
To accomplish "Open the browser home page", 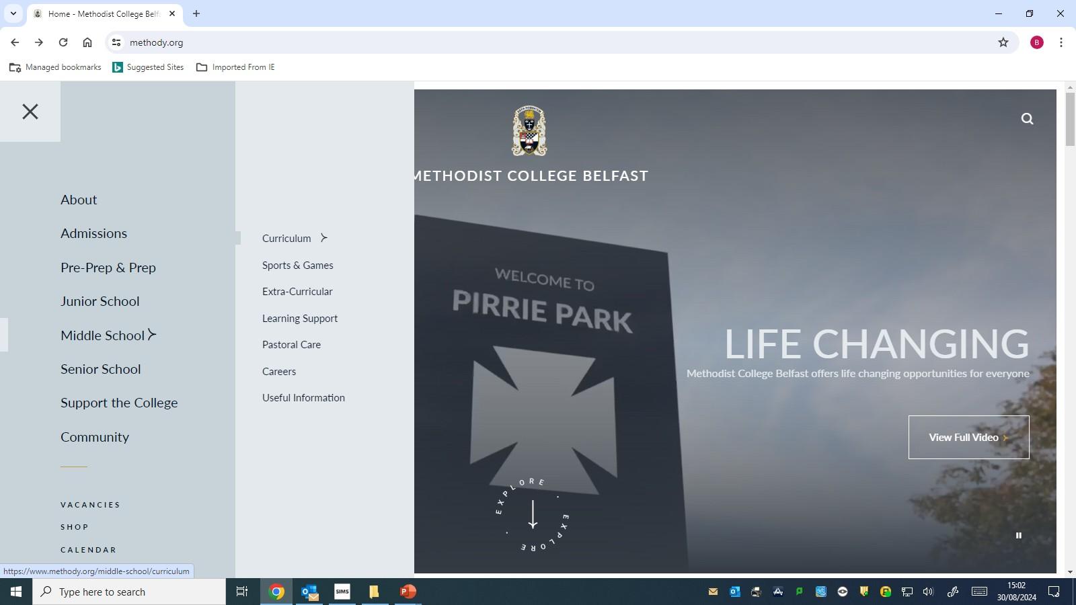I will [87, 42].
